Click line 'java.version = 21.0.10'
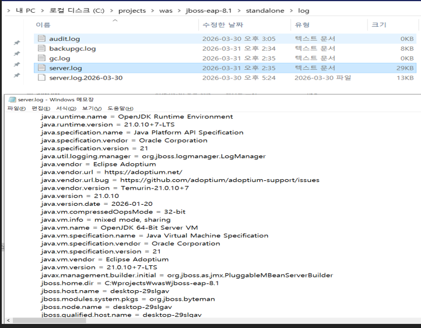The height and width of the screenshot is (328, 421). pos(80,196)
